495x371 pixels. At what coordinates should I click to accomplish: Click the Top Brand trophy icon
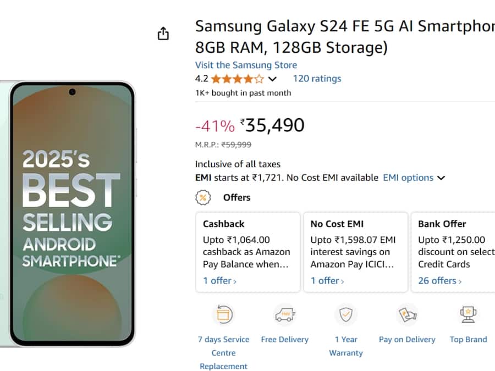tap(468, 314)
